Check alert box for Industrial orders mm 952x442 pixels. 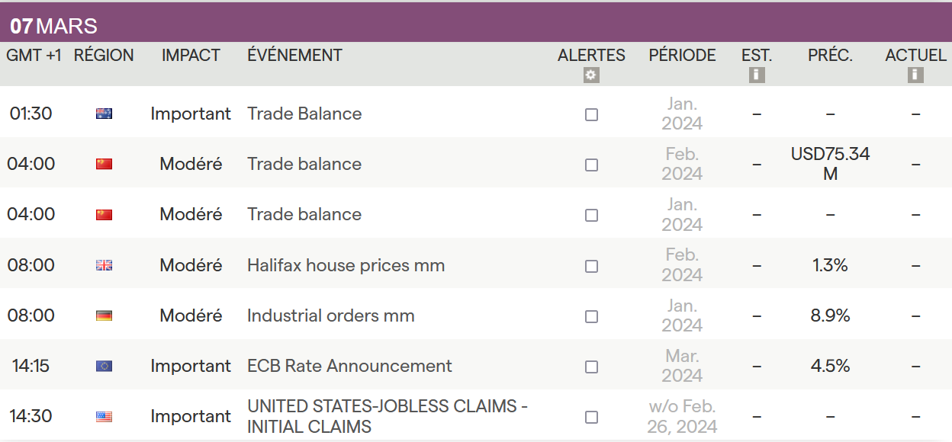click(591, 316)
